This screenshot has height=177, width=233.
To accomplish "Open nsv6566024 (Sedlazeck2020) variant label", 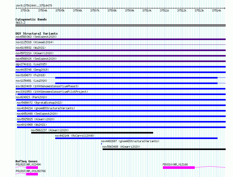I will (x=36, y=59).
